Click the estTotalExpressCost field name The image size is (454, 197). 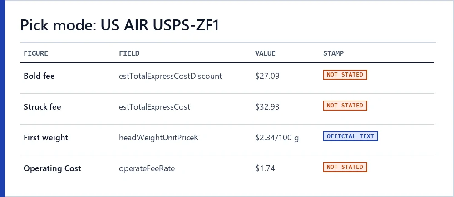155,107
